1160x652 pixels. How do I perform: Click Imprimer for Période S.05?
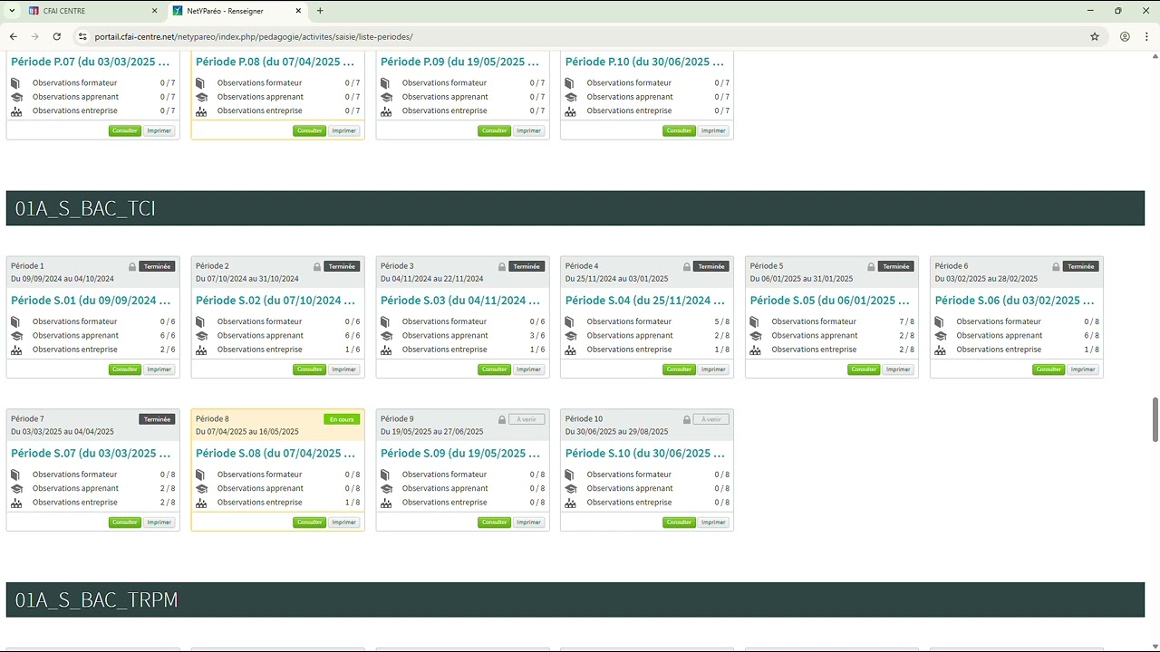point(898,369)
